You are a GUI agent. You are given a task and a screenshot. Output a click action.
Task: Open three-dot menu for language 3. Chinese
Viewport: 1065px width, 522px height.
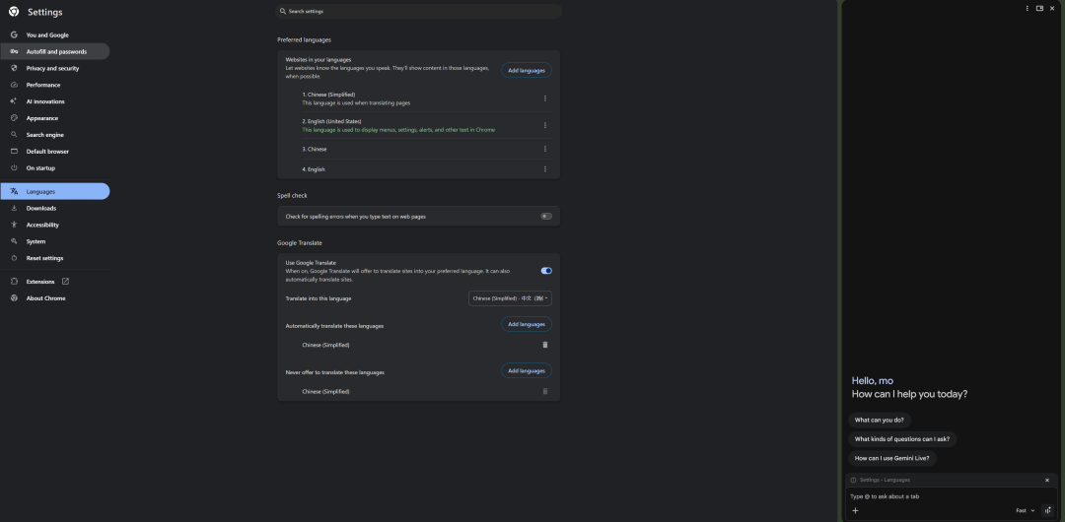[x=545, y=149]
